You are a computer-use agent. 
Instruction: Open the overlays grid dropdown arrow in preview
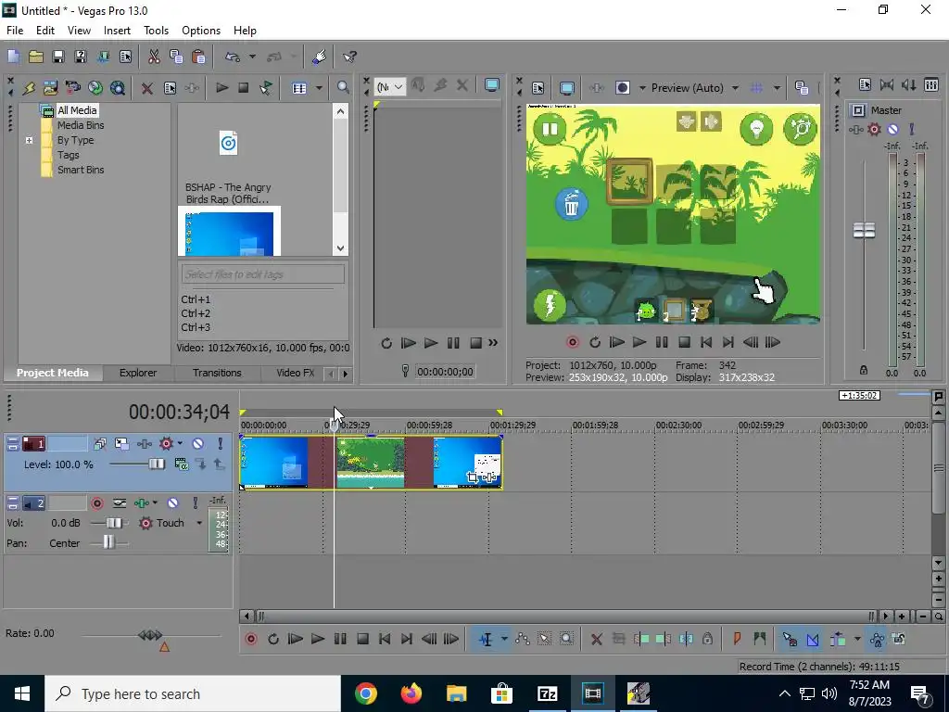click(777, 88)
